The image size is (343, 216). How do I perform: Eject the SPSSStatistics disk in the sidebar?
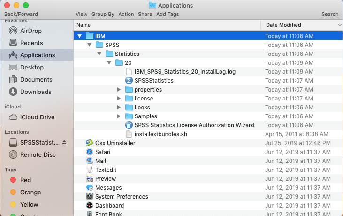pos(64,142)
